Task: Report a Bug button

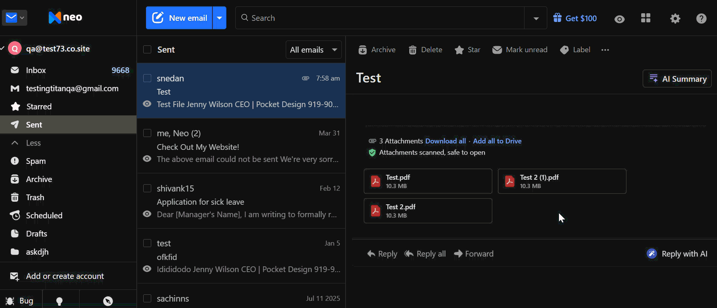Action: coord(20,301)
